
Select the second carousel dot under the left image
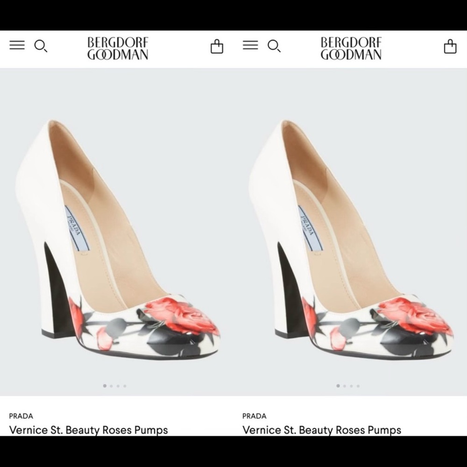(x=111, y=386)
